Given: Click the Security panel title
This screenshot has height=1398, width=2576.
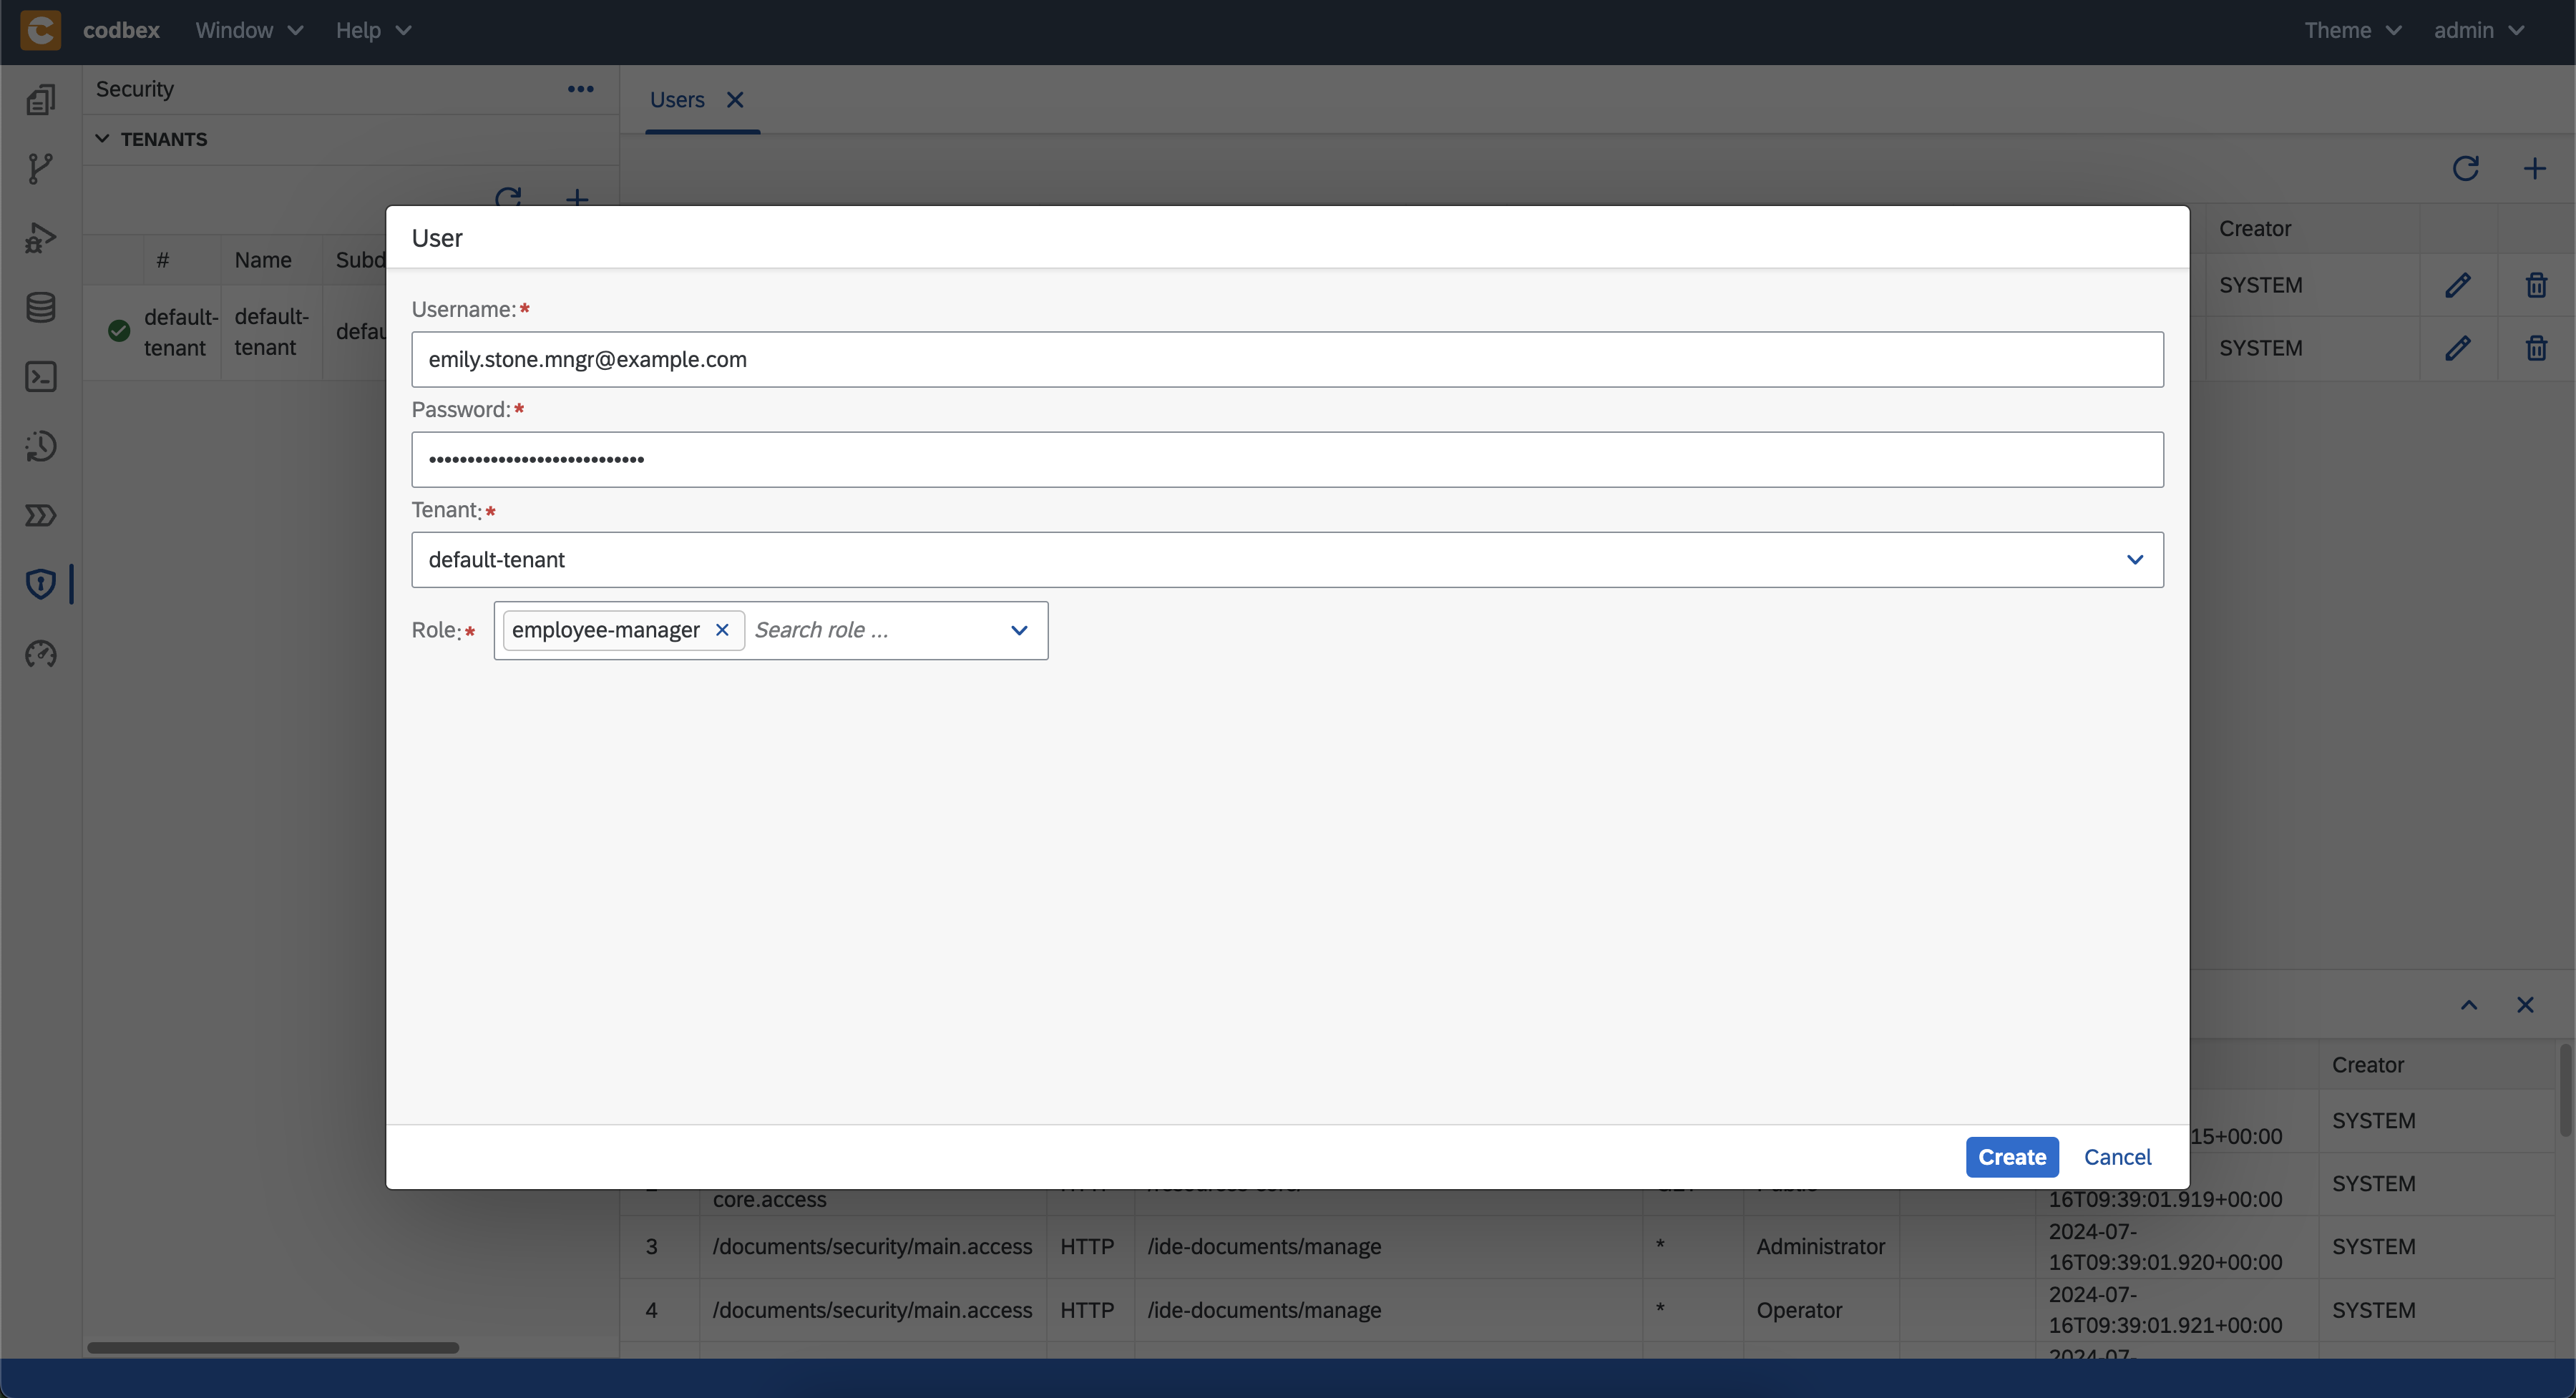Looking at the screenshot, I should click(x=135, y=89).
